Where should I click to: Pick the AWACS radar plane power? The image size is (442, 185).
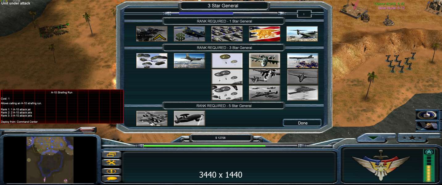(189, 118)
